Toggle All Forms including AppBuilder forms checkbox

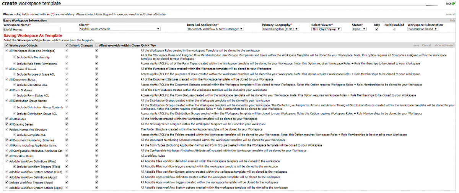tap(7, 145)
